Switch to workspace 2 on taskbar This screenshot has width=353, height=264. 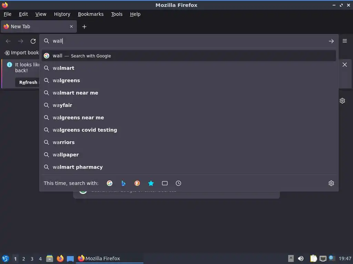coord(24,259)
